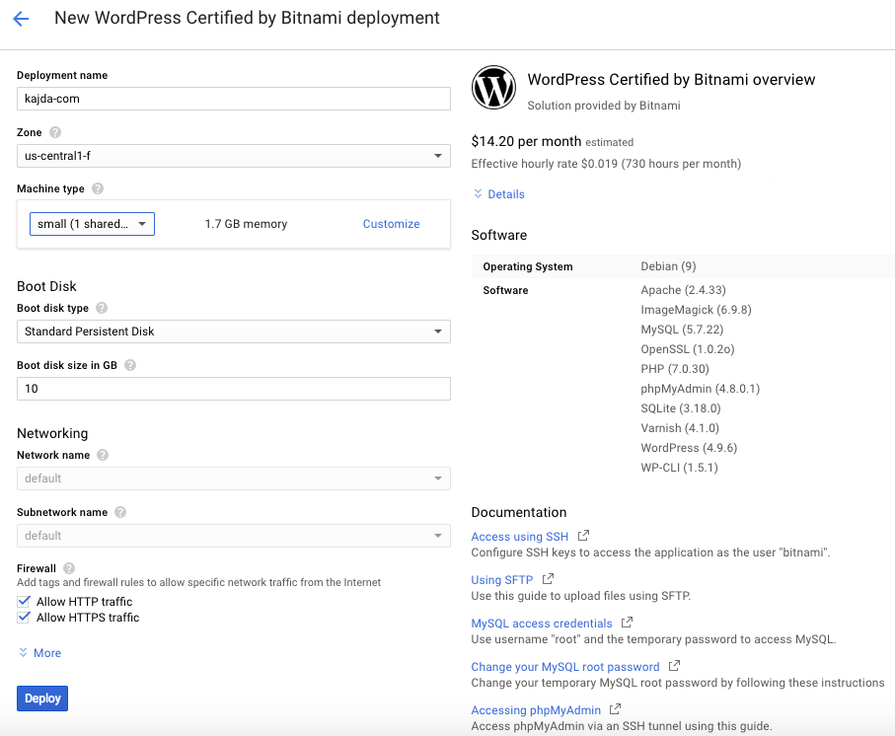Click the Customize machine type link
Image resolution: width=895 pixels, height=736 pixels.
(x=391, y=224)
